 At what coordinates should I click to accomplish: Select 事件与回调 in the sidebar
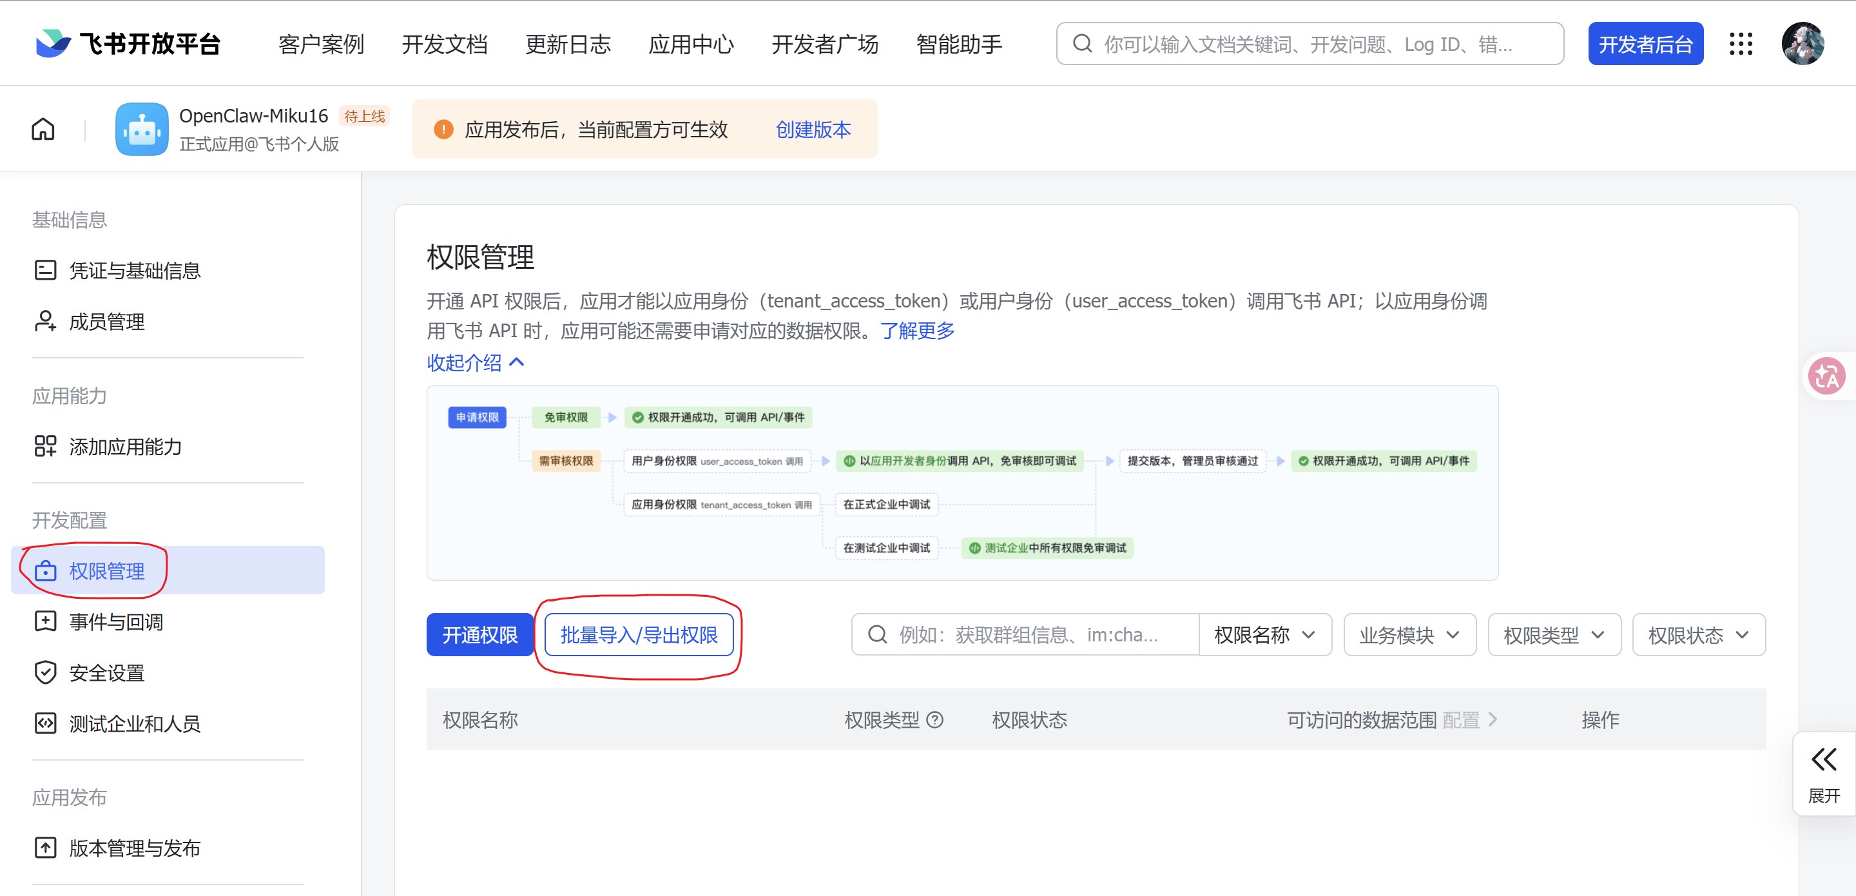(116, 621)
